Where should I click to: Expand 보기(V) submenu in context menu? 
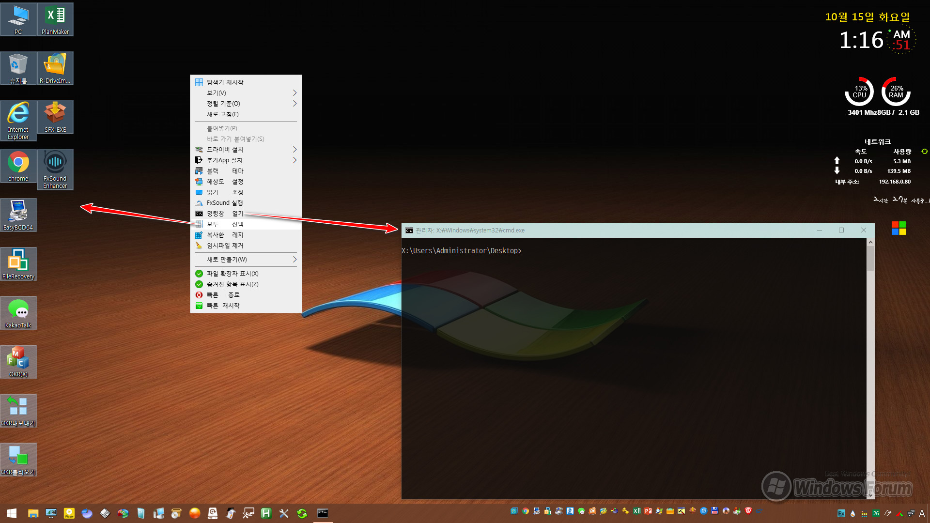pos(245,92)
